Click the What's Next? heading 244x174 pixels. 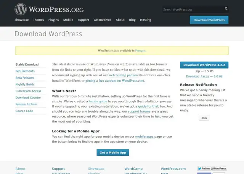click(x=64, y=91)
